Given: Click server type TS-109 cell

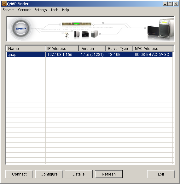Looking at the screenshot, I should [x=119, y=55].
